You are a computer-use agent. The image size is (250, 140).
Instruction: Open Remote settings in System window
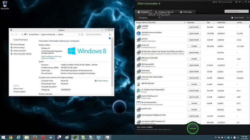click(x=19, y=48)
